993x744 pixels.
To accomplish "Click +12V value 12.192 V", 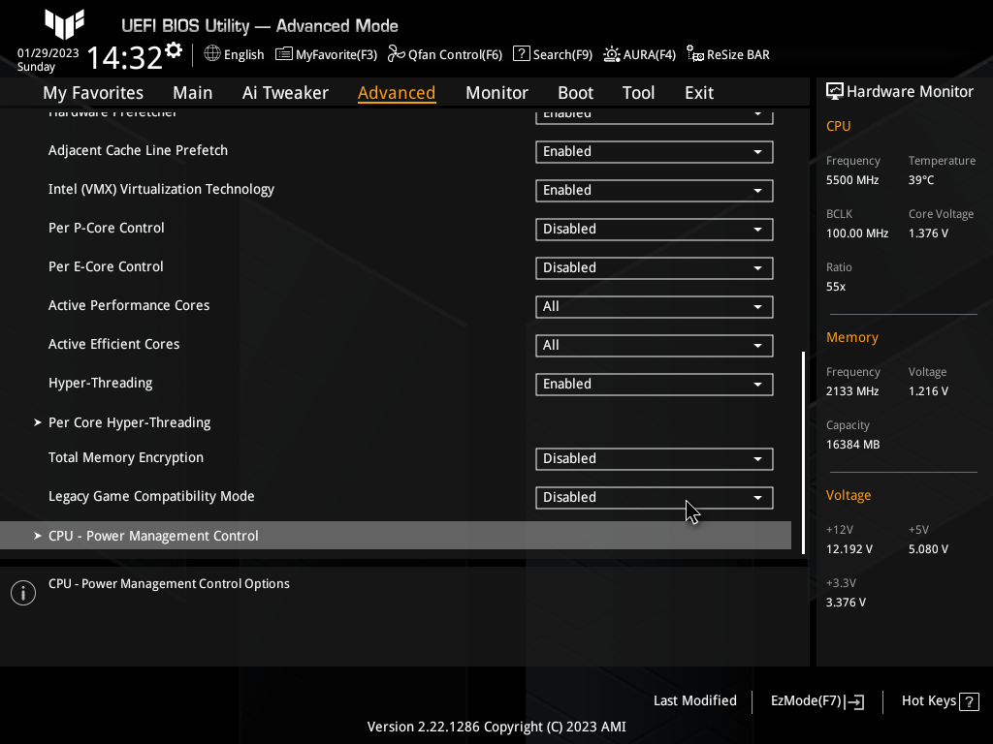I will (849, 549).
